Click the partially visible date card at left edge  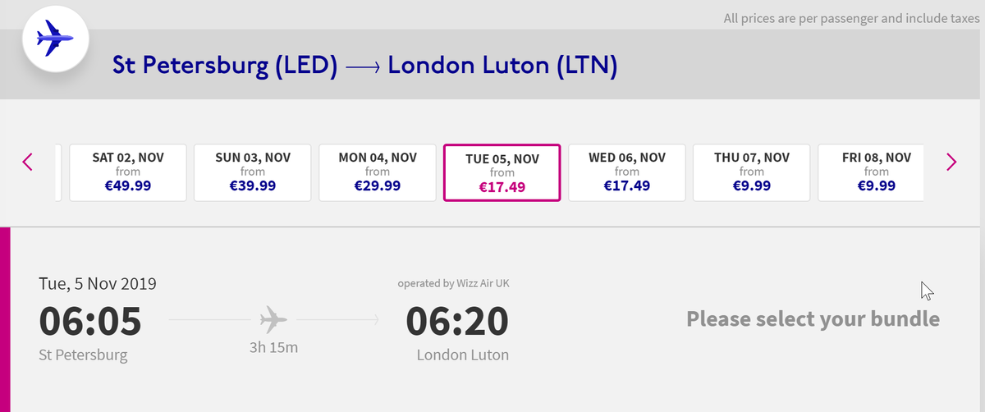[58, 172]
